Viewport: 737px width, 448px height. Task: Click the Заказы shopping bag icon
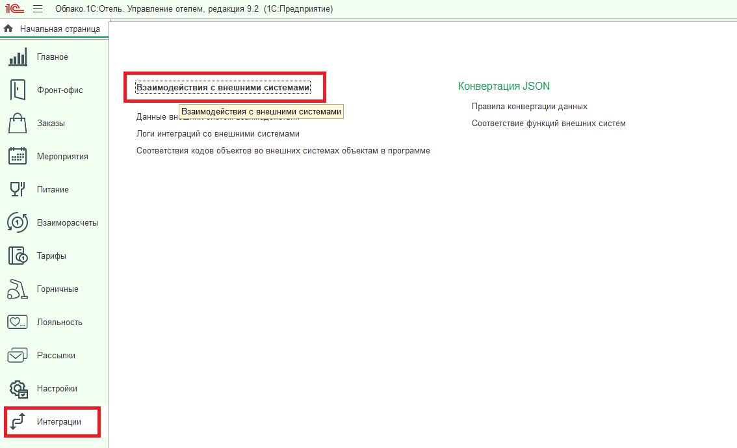coord(18,123)
